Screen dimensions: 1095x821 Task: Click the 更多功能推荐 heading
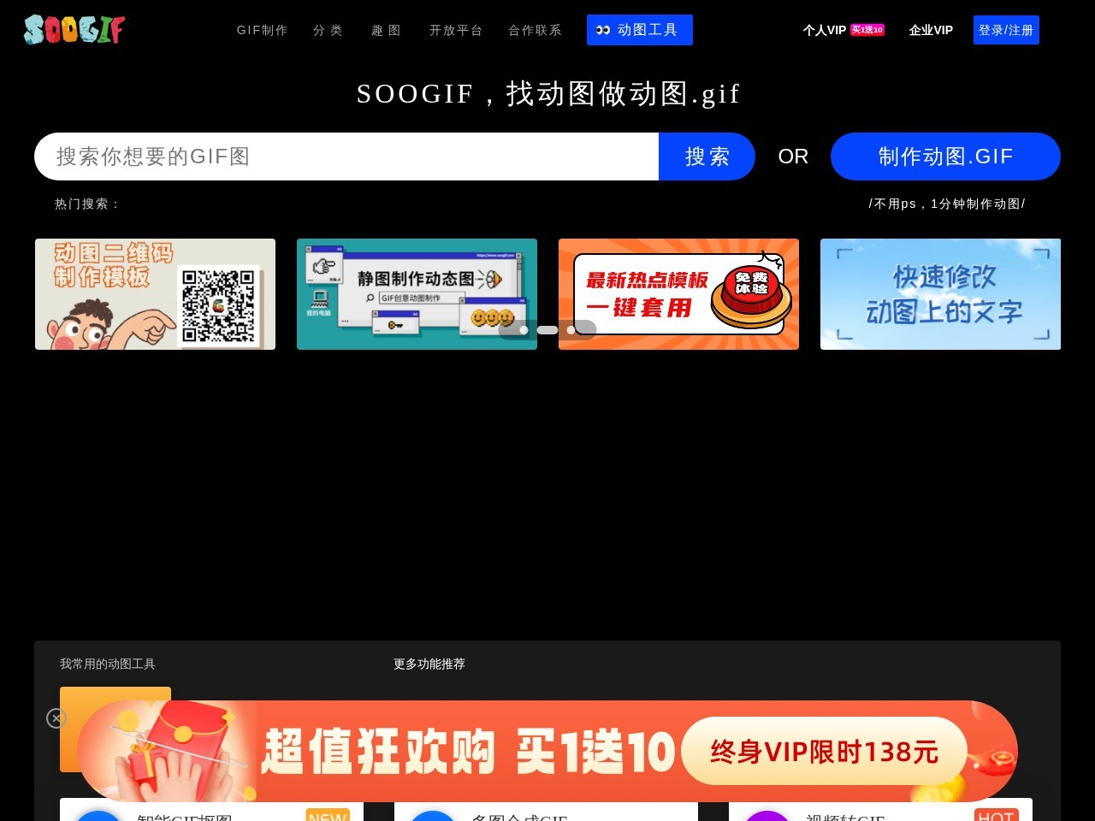click(429, 664)
